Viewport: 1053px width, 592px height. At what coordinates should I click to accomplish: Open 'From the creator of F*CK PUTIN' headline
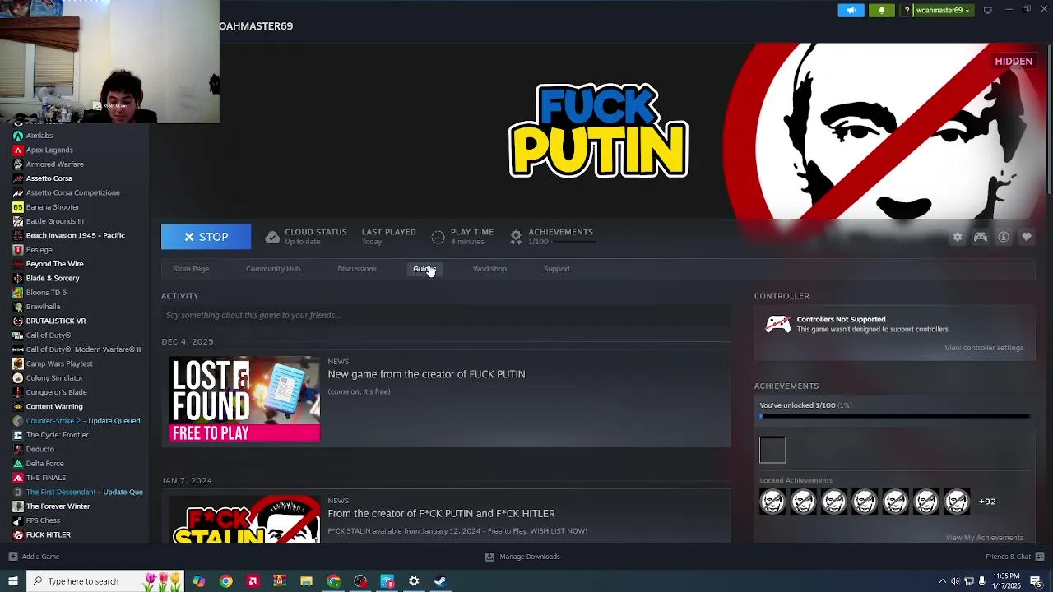click(x=441, y=513)
